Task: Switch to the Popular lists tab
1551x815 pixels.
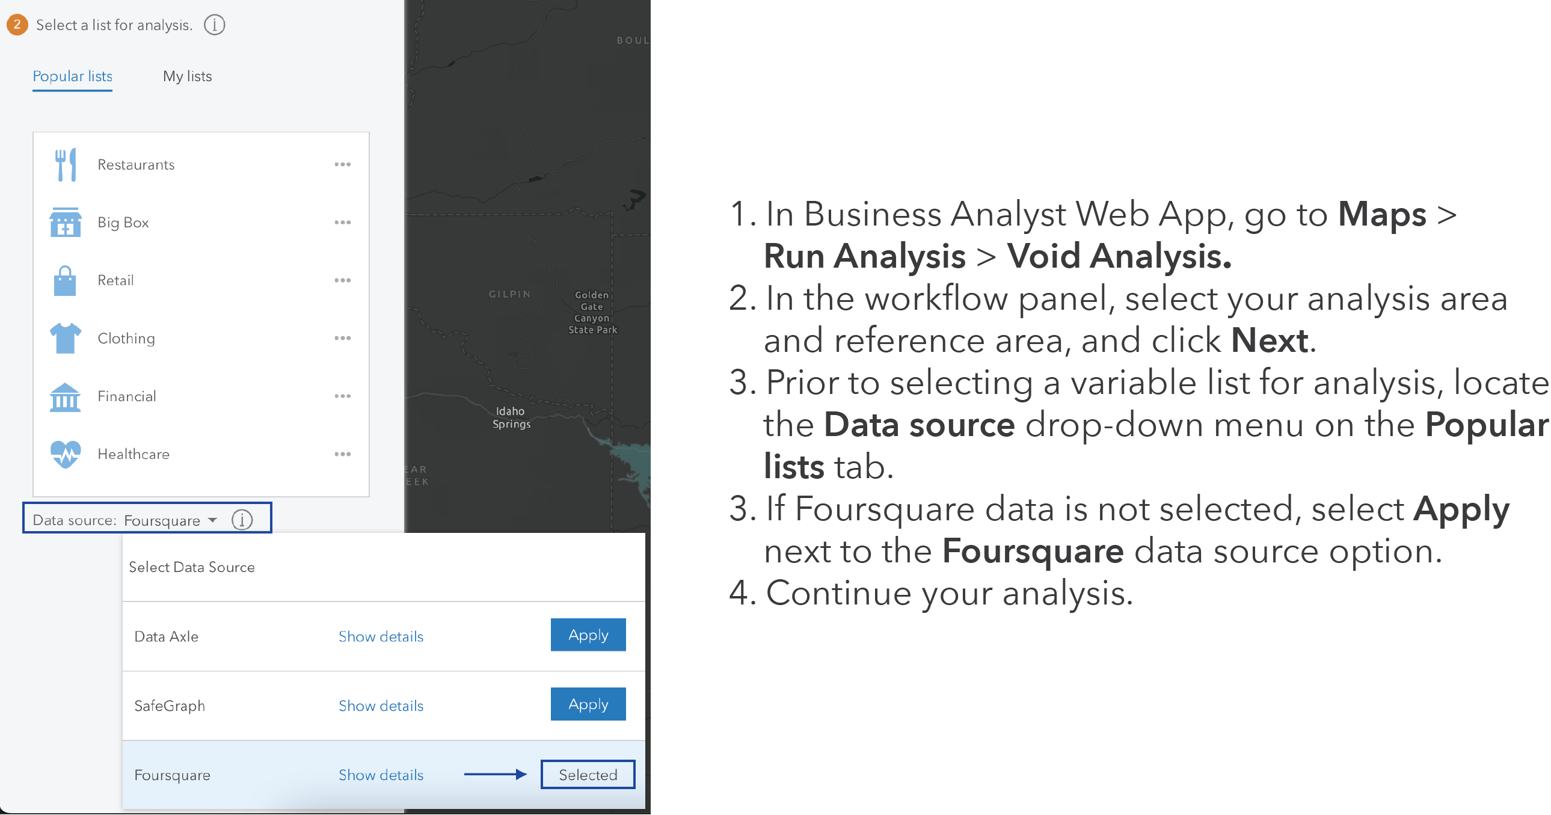Action: coord(72,75)
